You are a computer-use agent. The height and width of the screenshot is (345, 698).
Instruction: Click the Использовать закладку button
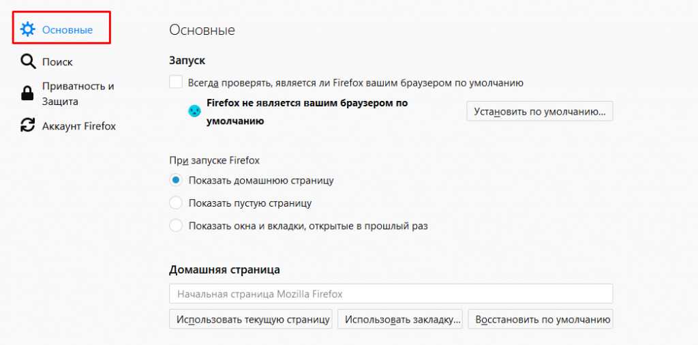[400, 319]
